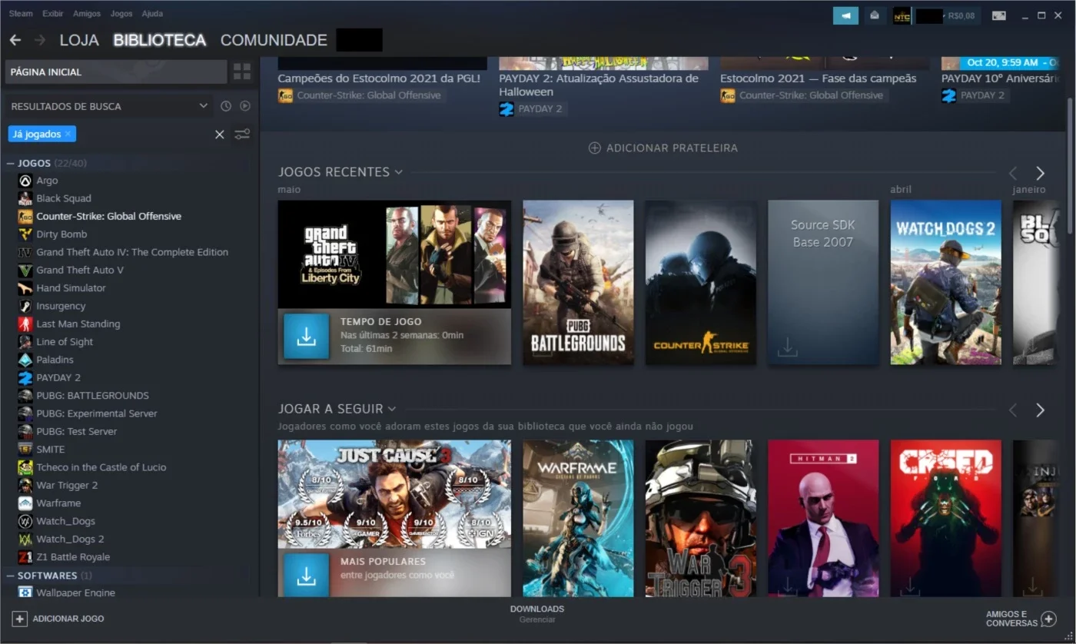The image size is (1076, 644).
Task: Open the Jogos menu
Action: click(x=121, y=14)
